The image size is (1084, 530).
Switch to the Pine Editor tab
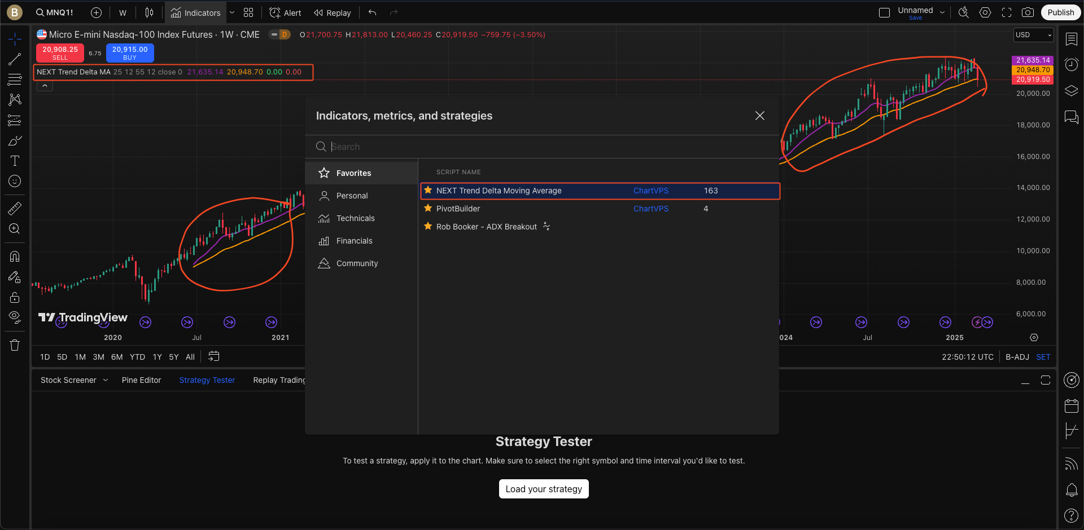pyautogui.click(x=141, y=380)
